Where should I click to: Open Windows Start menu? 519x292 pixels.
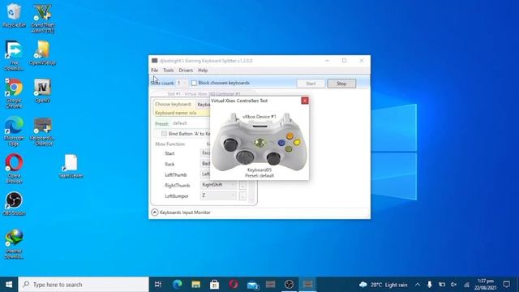9,285
